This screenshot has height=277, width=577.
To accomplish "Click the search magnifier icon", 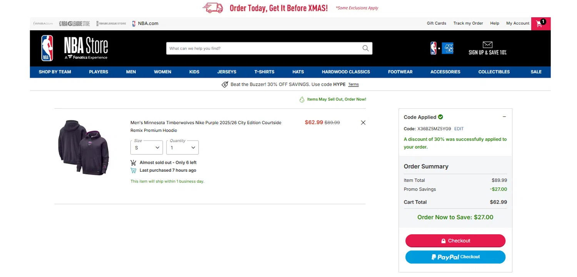I will click(x=365, y=48).
